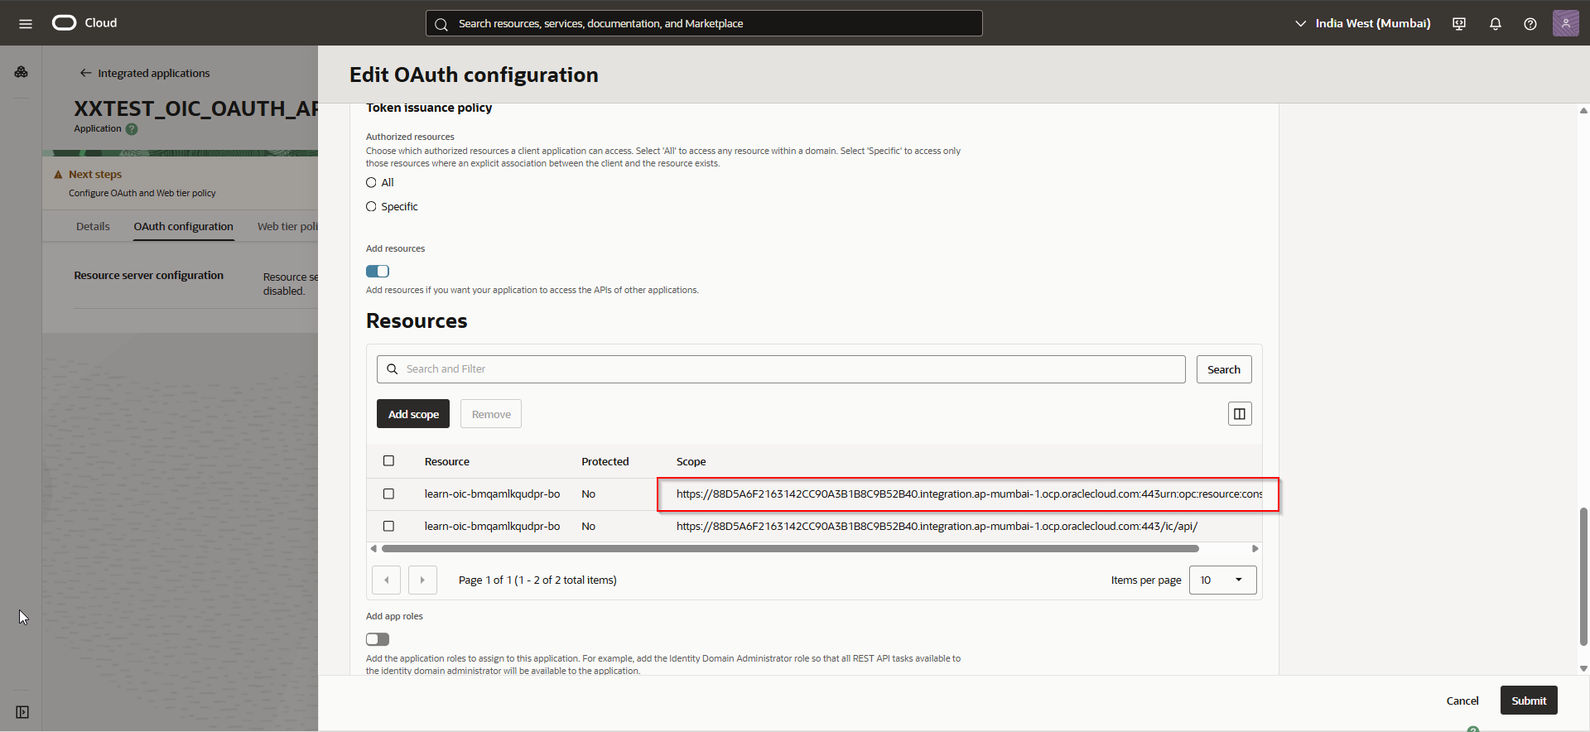Click the Resource column header

coord(447,462)
